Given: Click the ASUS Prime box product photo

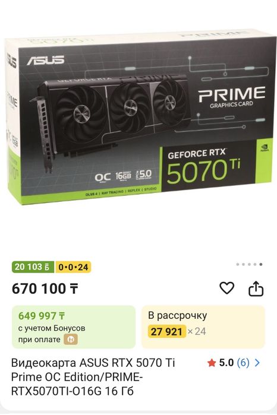Looking at the screenshot, I should tap(138, 116).
